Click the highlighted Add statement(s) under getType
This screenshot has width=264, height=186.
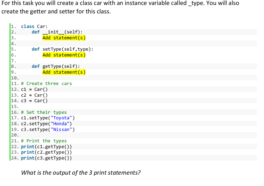pyautogui.click(x=64, y=72)
